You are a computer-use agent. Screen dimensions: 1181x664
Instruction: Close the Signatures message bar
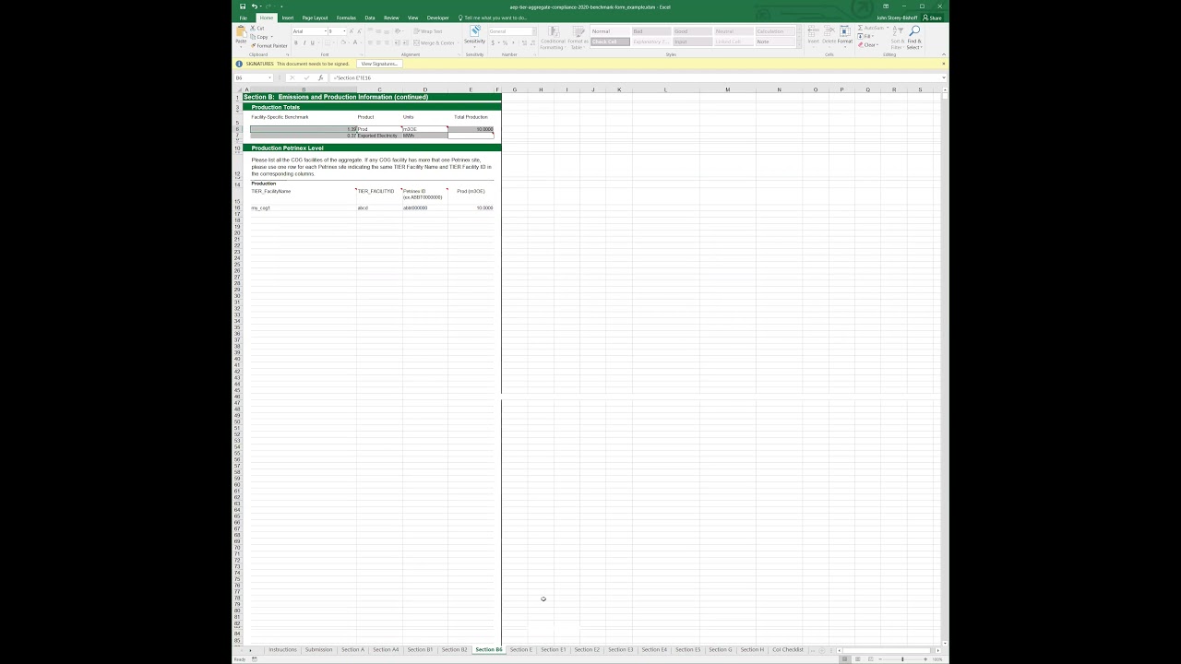(x=943, y=64)
